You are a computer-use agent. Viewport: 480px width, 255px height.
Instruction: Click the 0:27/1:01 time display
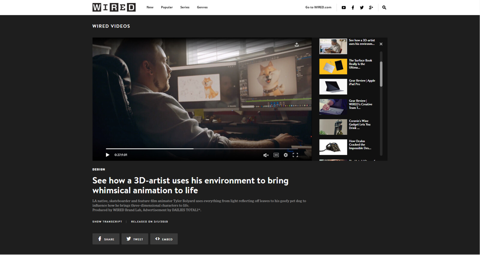[121, 155]
